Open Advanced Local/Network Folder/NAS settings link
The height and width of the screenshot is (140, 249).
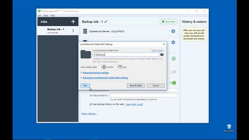click(x=105, y=78)
